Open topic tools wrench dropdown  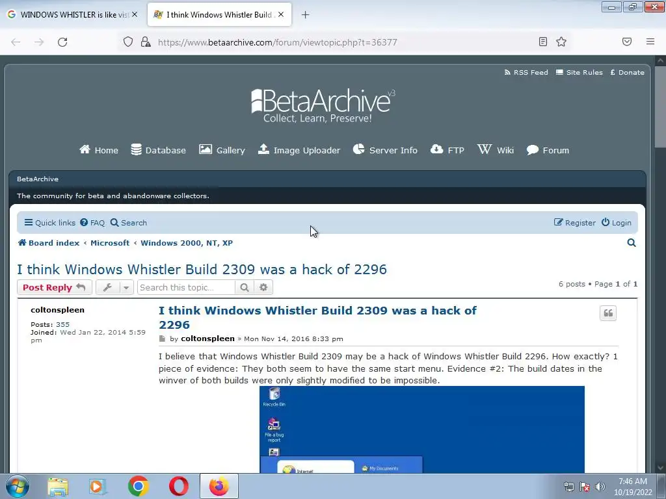(114, 287)
